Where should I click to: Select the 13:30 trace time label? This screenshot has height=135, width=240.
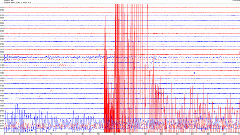pos(2,78)
